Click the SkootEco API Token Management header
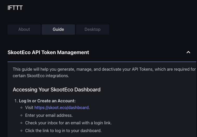Viewport: 197px width, 137px height. click(x=48, y=52)
